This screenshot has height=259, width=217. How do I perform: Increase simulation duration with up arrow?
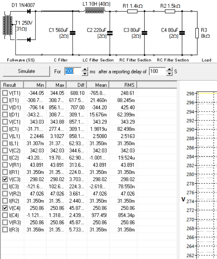point(85,69)
